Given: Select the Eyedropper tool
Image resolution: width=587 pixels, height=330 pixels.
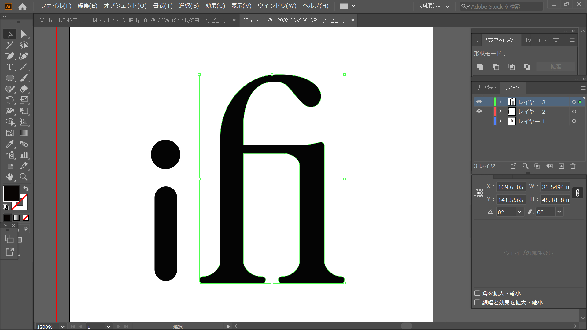Looking at the screenshot, I should 10,144.
